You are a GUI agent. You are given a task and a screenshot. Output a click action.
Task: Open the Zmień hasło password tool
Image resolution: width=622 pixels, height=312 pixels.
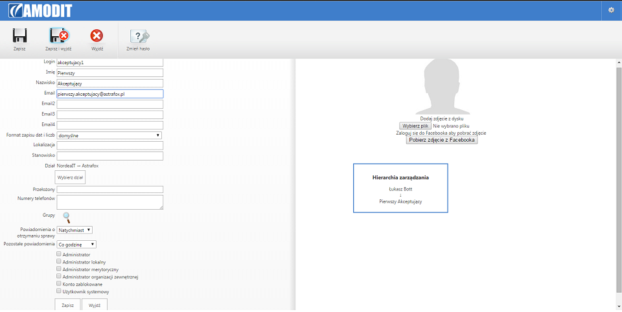tap(138, 36)
